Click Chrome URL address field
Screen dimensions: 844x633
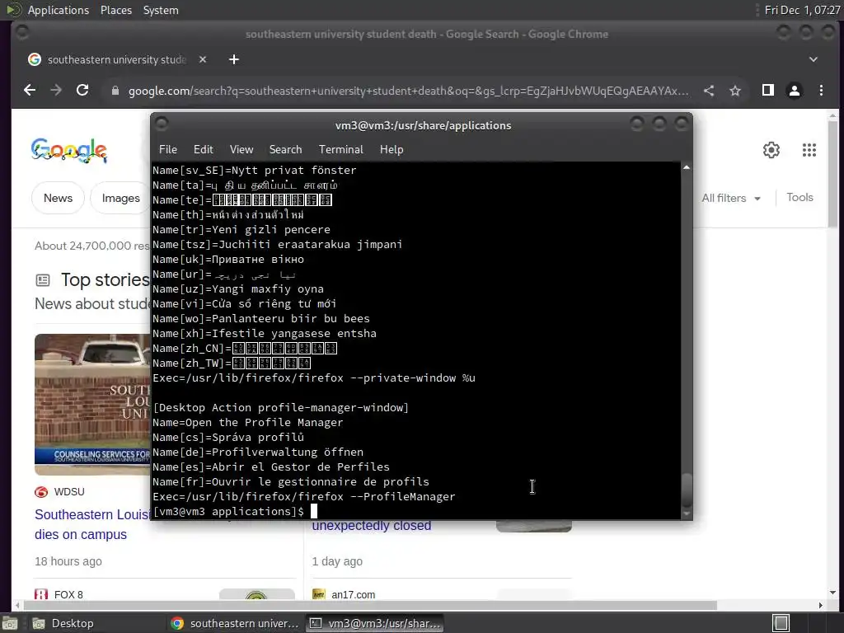click(408, 91)
